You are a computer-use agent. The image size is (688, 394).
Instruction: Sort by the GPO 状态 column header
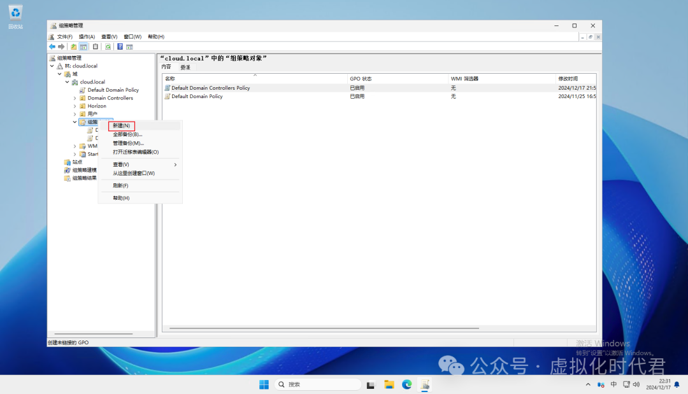tap(361, 79)
